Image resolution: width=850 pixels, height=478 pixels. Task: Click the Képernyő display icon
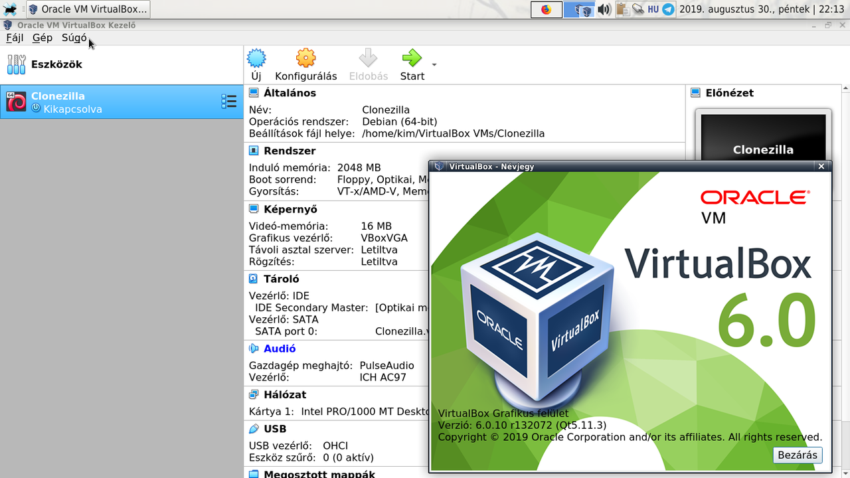click(254, 209)
